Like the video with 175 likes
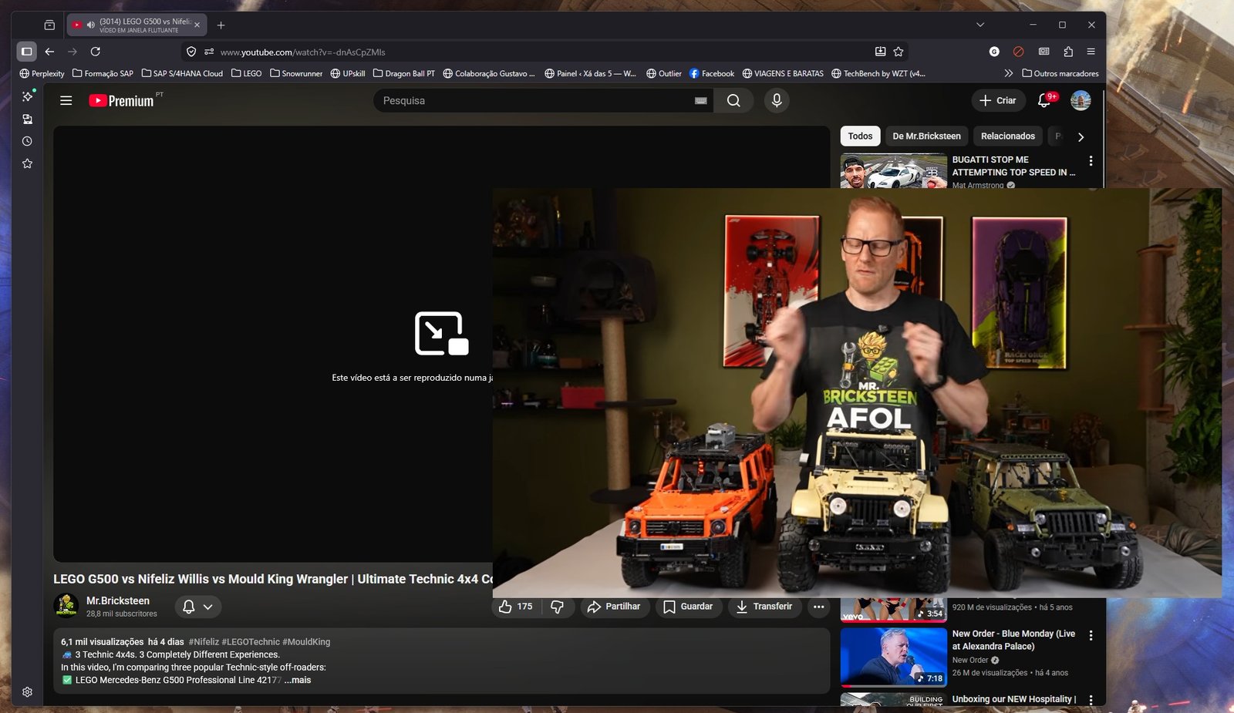This screenshot has width=1234, height=713. click(516, 607)
